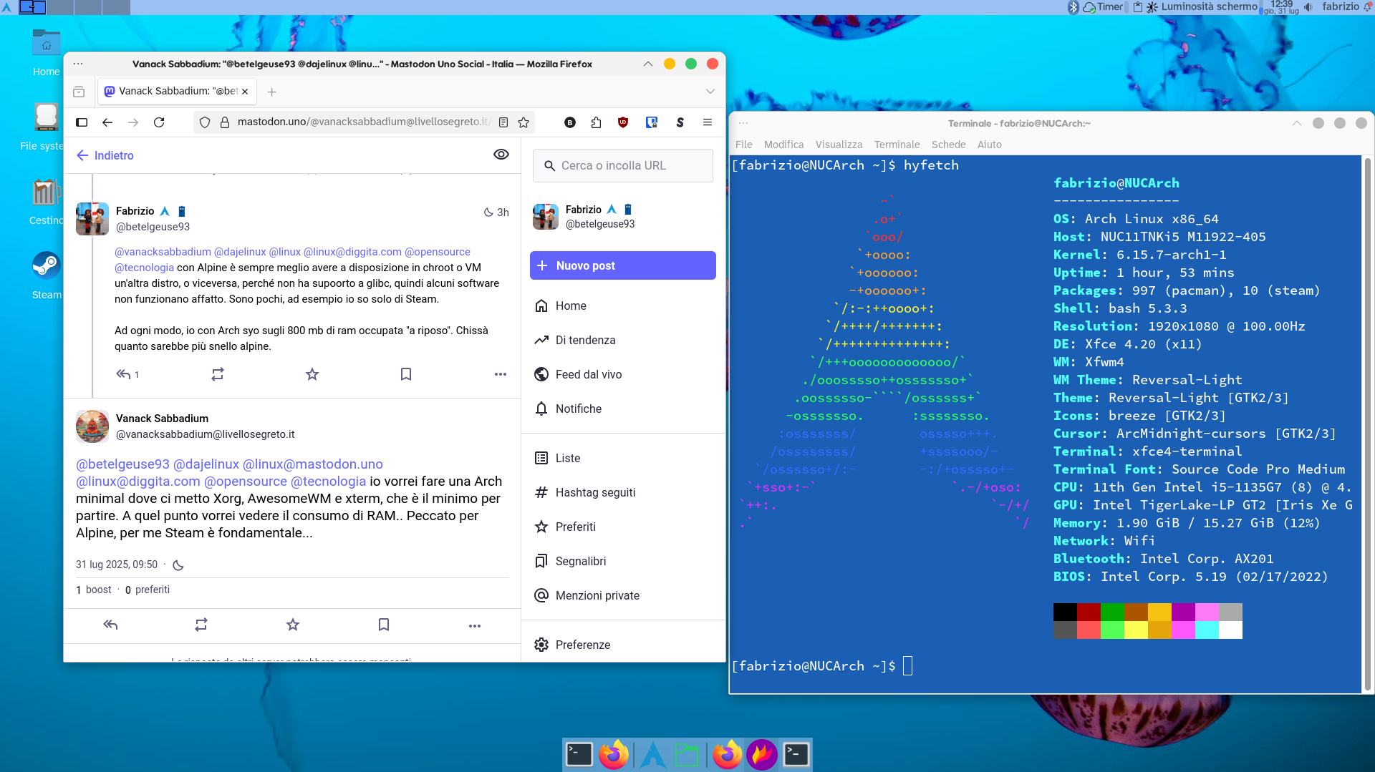Open a new Firefox tab
The width and height of the screenshot is (1375, 772).
click(x=272, y=92)
